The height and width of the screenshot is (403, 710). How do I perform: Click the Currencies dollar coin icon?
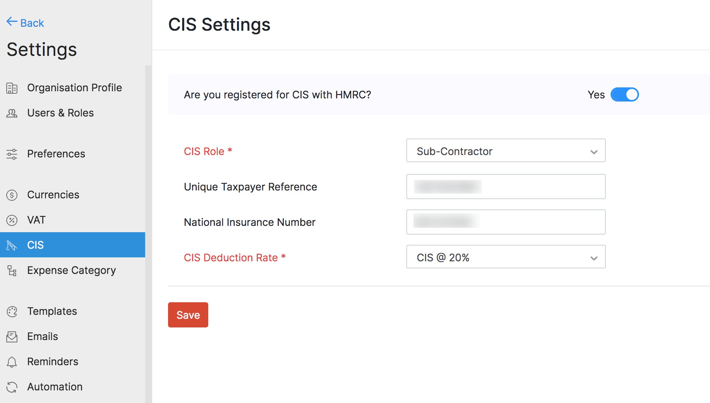[12, 195]
